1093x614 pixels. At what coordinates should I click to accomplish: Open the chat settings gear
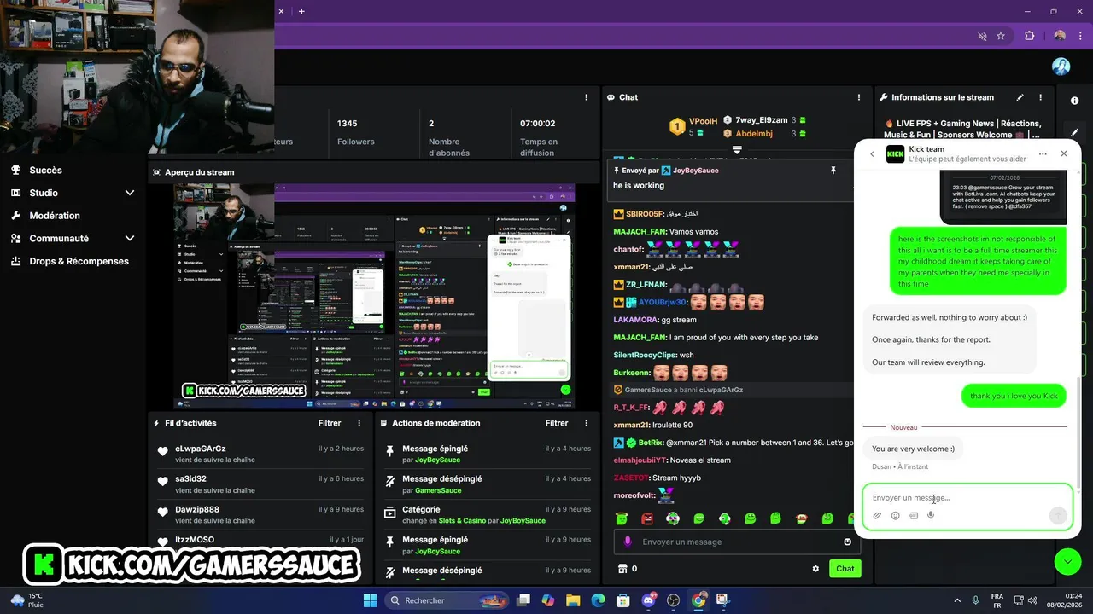815,569
